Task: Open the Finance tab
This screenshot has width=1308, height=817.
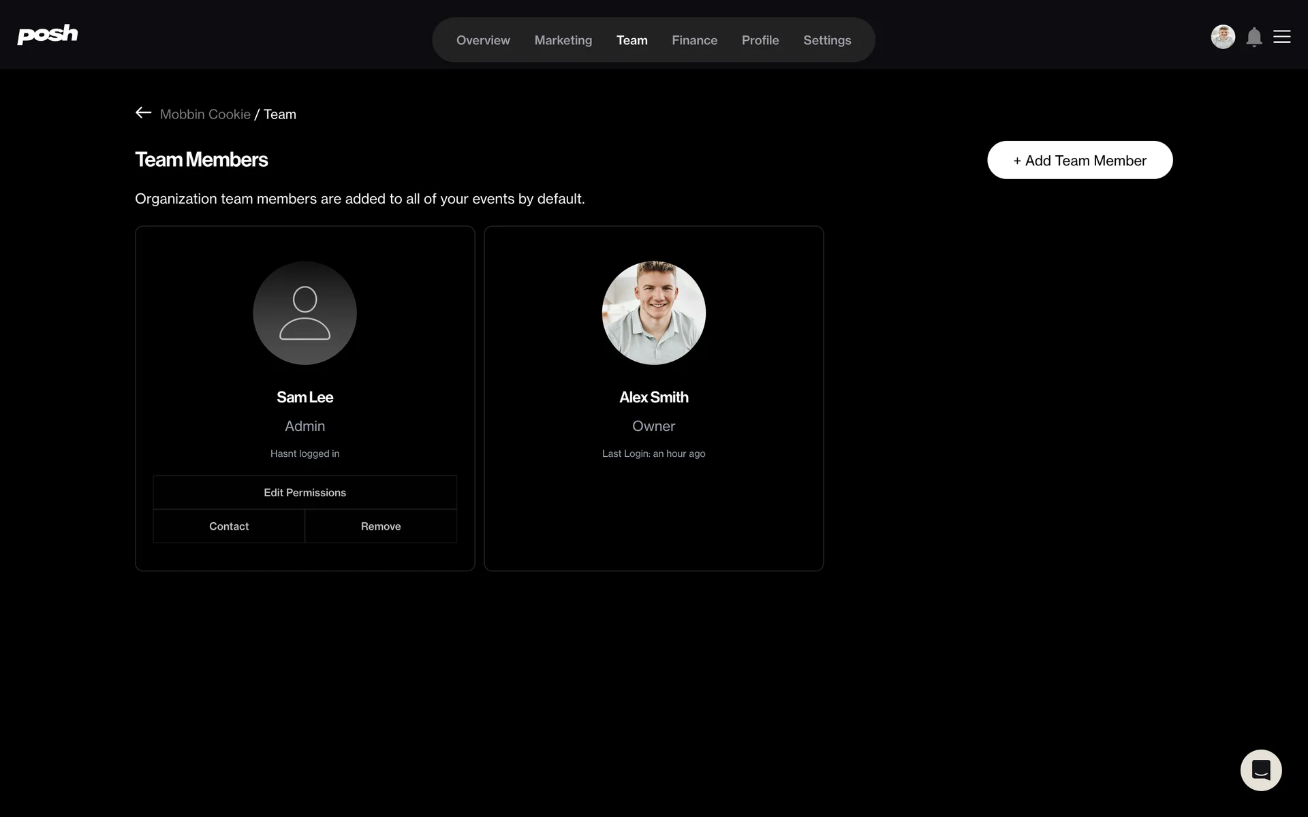Action: click(694, 40)
